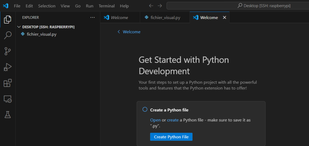Open fichier_visual.py in the Explorer tree
Viewport: 309px width, 146px height.
[42, 34]
